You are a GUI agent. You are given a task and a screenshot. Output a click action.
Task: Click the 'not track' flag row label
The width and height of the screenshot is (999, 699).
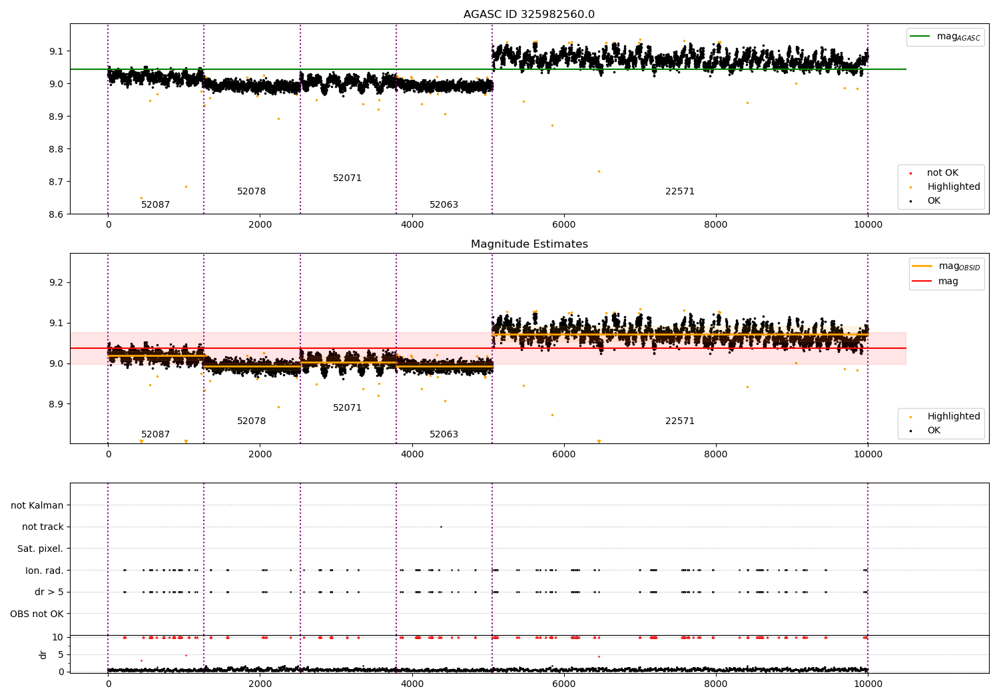click(43, 527)
